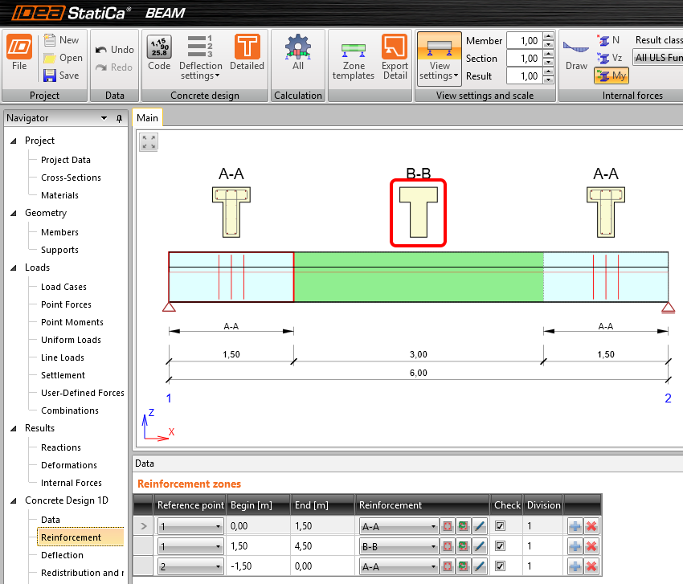Increase the Member scale with the stepper
The width and height of the screenshot is (683, 584).
click(x=547, y=37)
